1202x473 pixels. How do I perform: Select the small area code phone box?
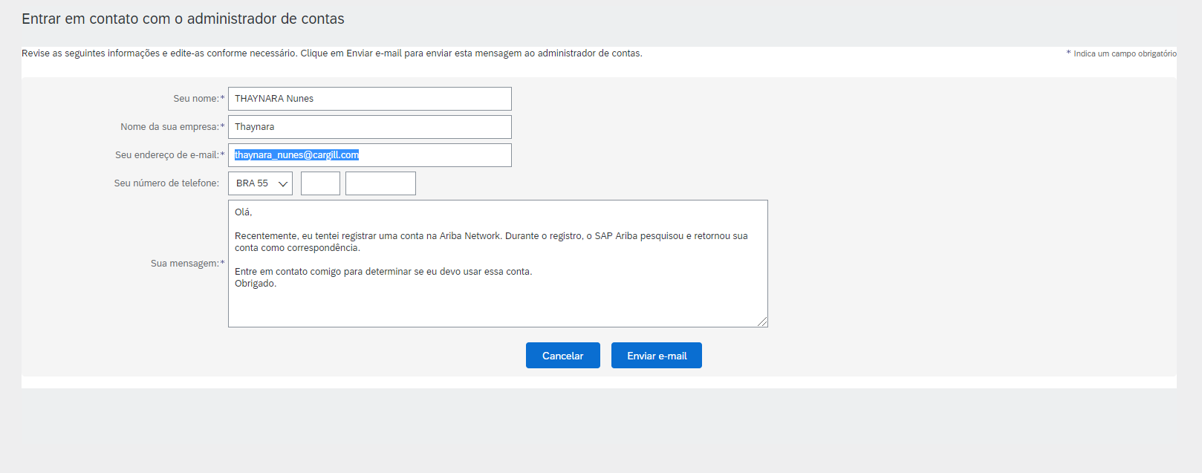(320, 183)
